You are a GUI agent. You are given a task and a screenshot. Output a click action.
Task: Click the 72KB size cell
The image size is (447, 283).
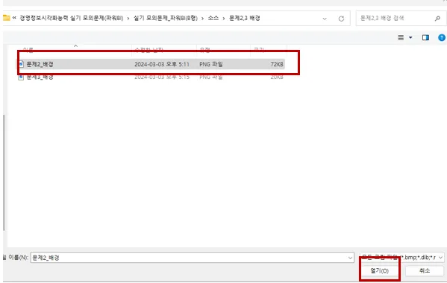pos(277,64)
